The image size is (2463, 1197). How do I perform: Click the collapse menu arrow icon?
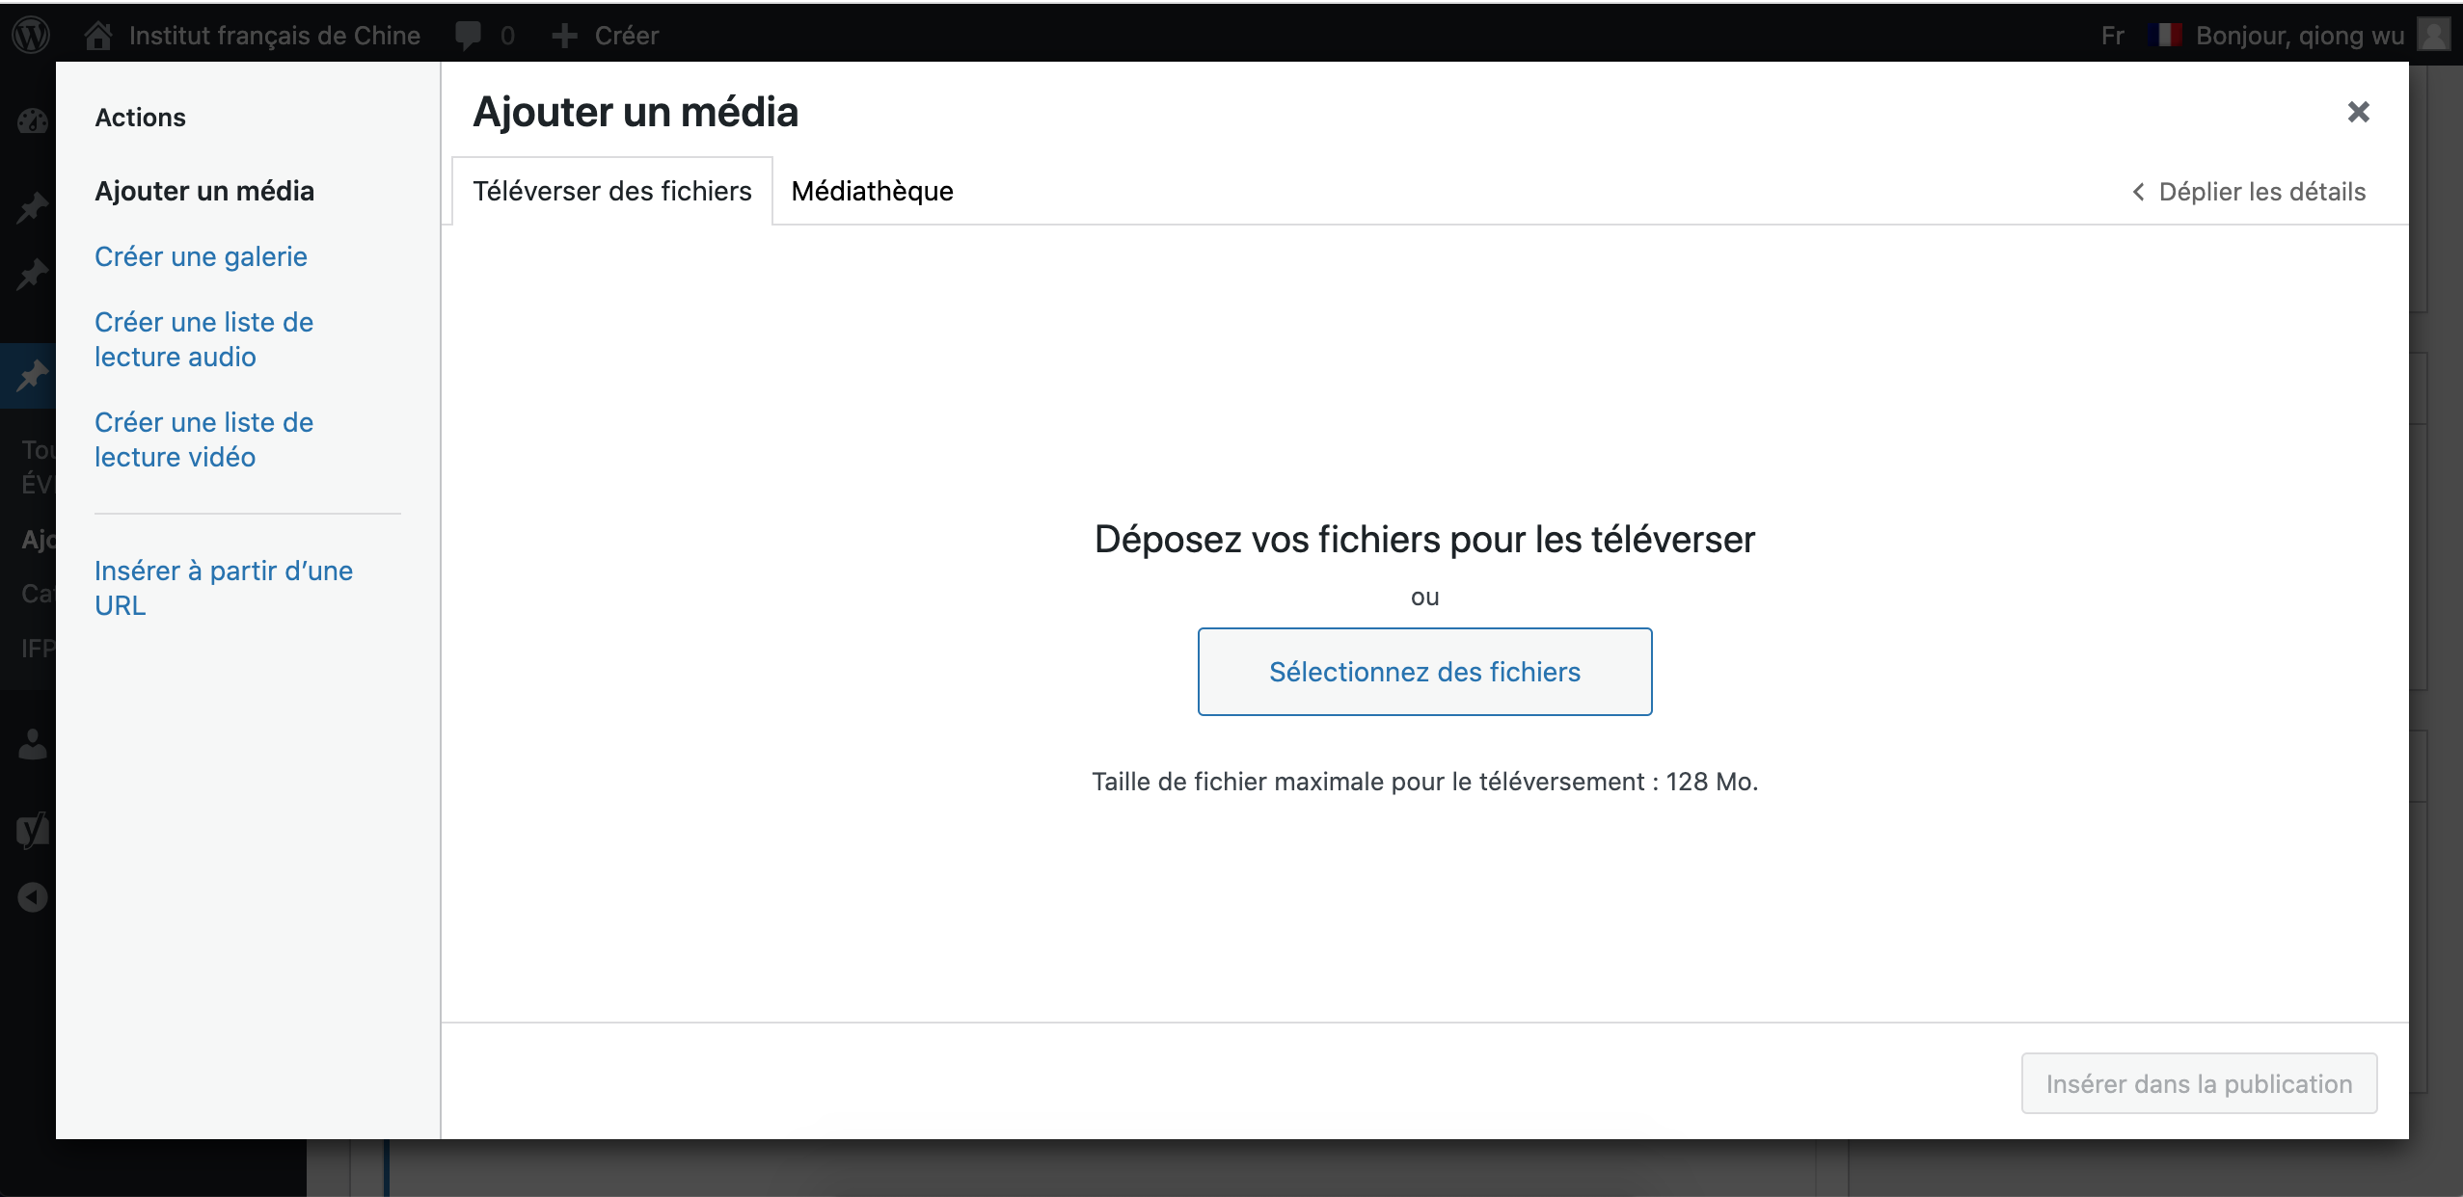[33, 897]
